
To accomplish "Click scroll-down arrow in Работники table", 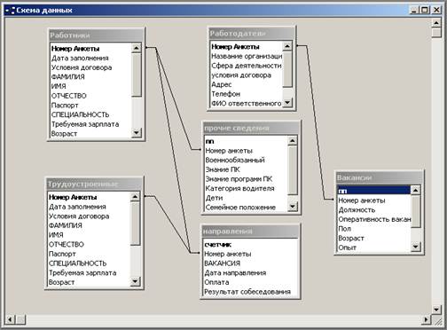I will coord(137,133).
